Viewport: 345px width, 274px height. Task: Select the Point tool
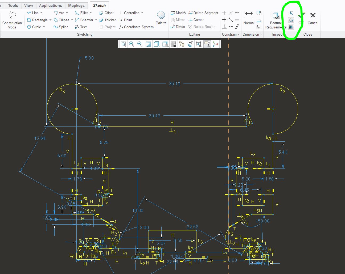tap(126, 20)
